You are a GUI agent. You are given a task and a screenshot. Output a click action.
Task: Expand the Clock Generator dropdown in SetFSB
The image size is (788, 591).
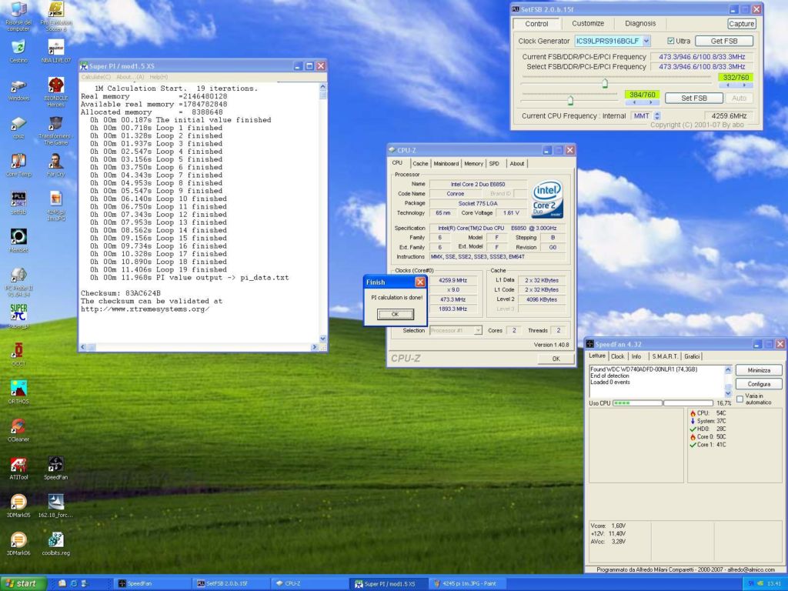click(646, 41)
